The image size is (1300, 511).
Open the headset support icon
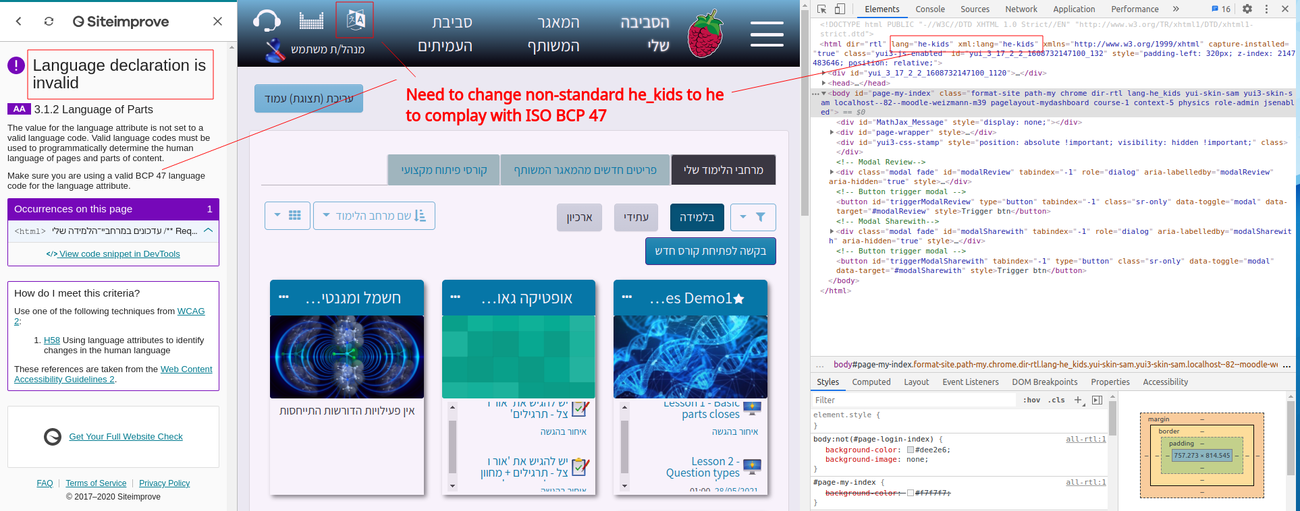coord(267,21)
